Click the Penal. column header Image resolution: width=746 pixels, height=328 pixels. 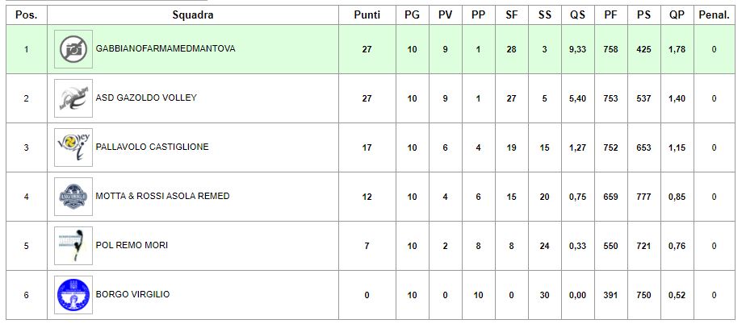coord(715,15)
